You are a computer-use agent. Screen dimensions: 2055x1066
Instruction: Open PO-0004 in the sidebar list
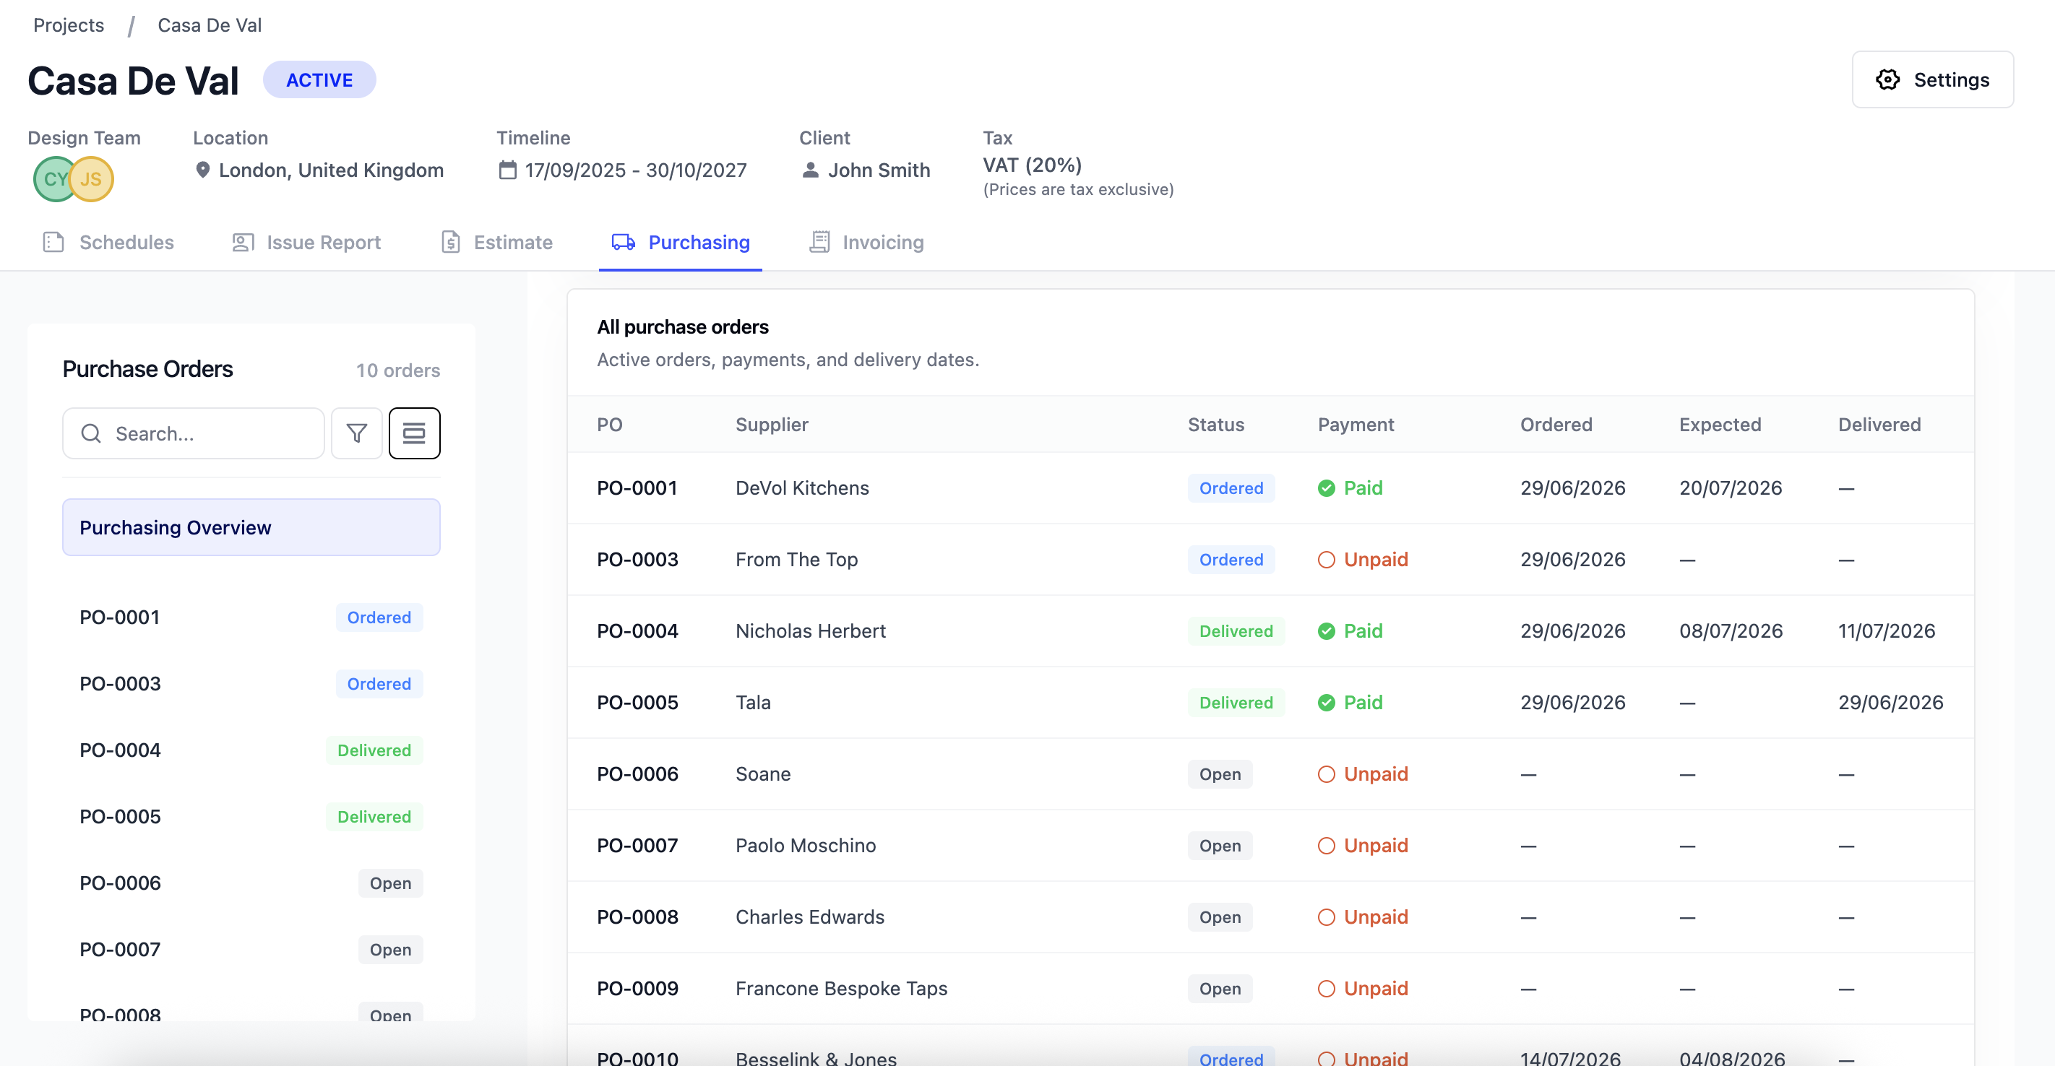click(251, 750)
